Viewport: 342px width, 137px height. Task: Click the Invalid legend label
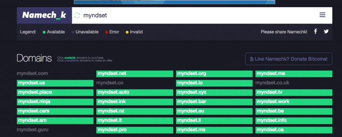coord(136,32)
